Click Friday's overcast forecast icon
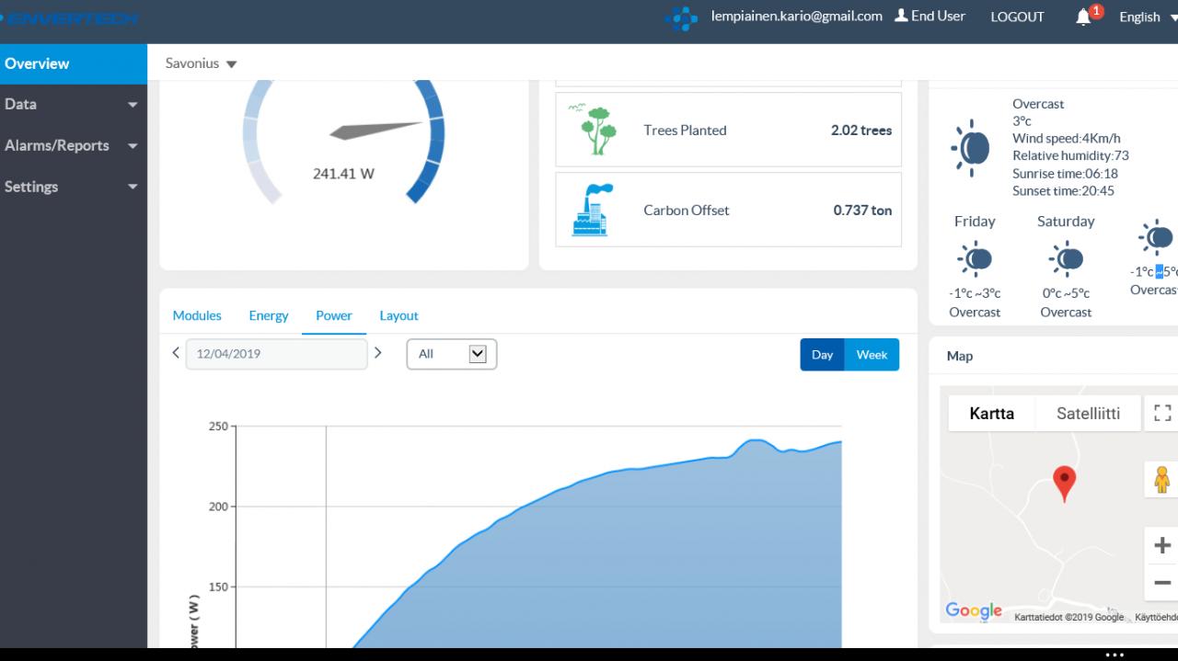This screenshot has width=1178, height=661. [x=975, y=259]
